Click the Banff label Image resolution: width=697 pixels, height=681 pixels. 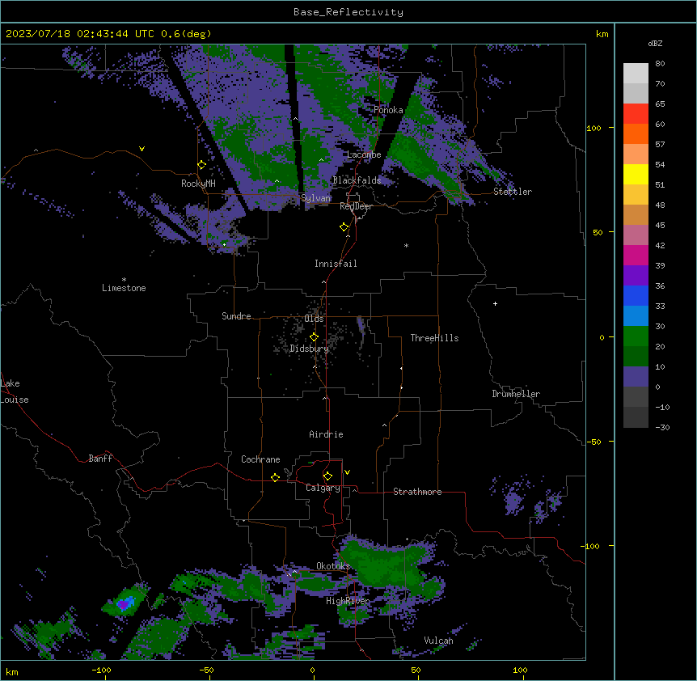coord(100,459)
